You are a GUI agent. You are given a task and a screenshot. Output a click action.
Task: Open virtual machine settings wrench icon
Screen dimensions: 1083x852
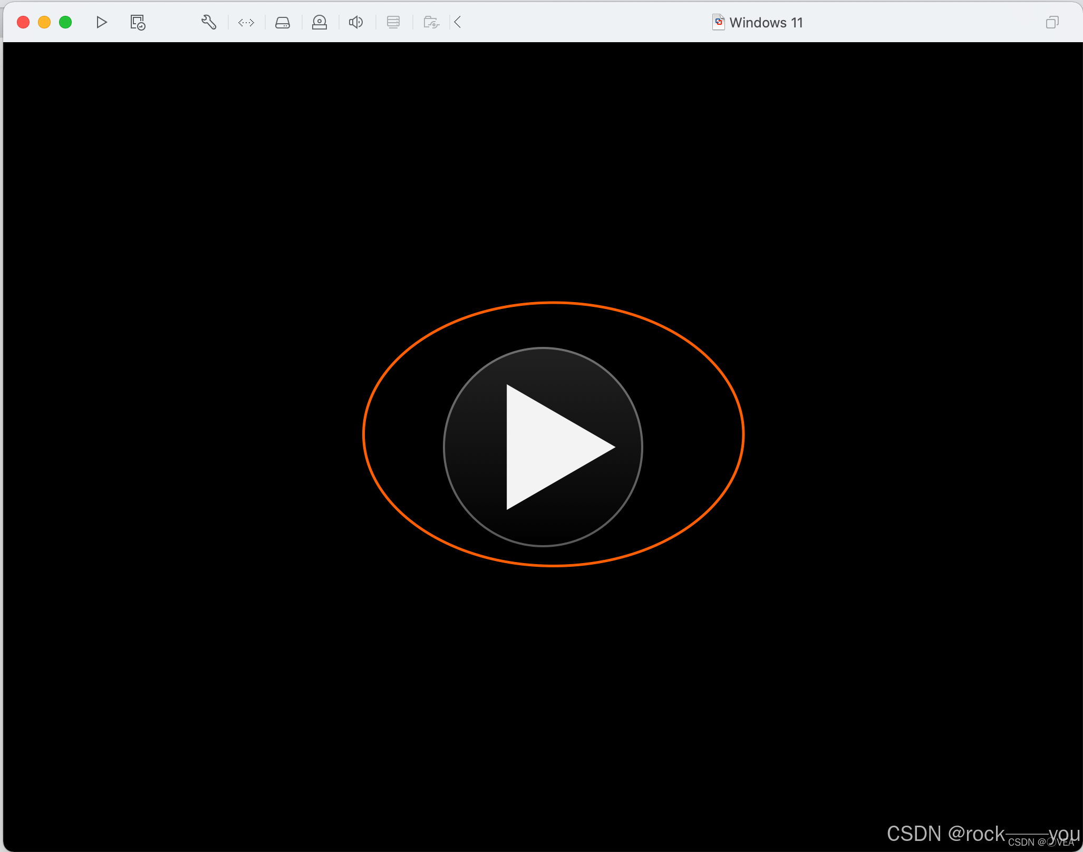click(209, 22)
